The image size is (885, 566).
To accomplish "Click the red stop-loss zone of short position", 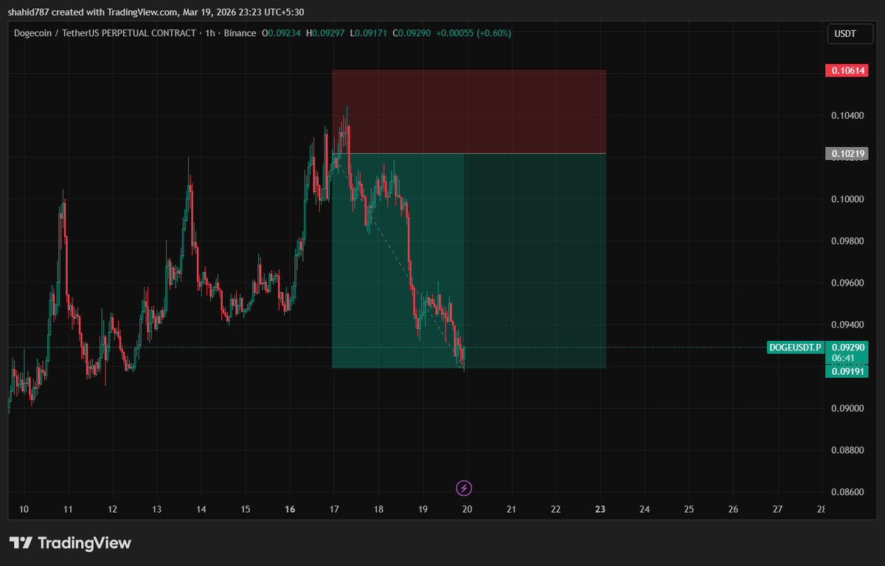I will tap(469, 111).
